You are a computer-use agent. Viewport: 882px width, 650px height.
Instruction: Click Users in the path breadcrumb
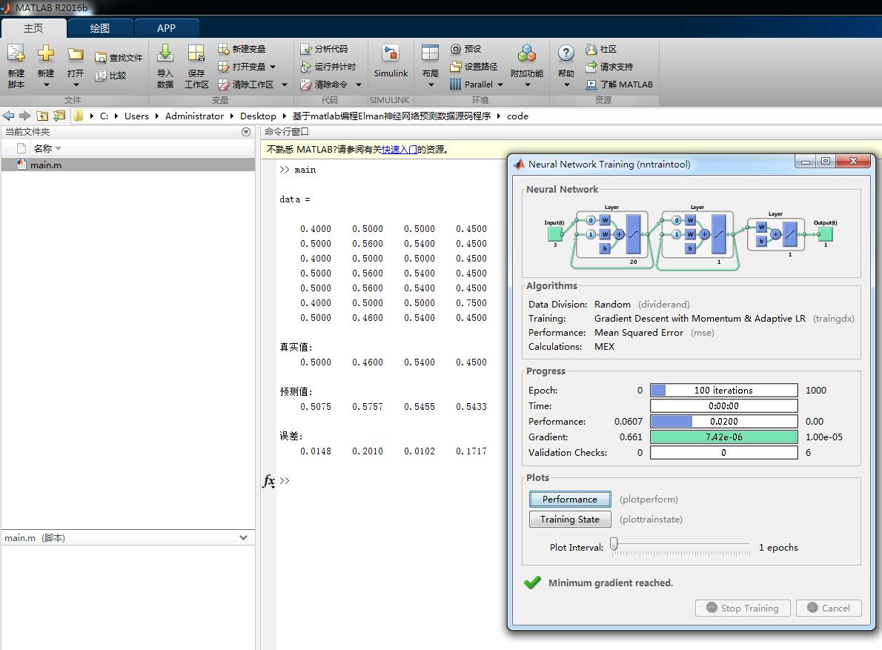(x=136, y=116)
